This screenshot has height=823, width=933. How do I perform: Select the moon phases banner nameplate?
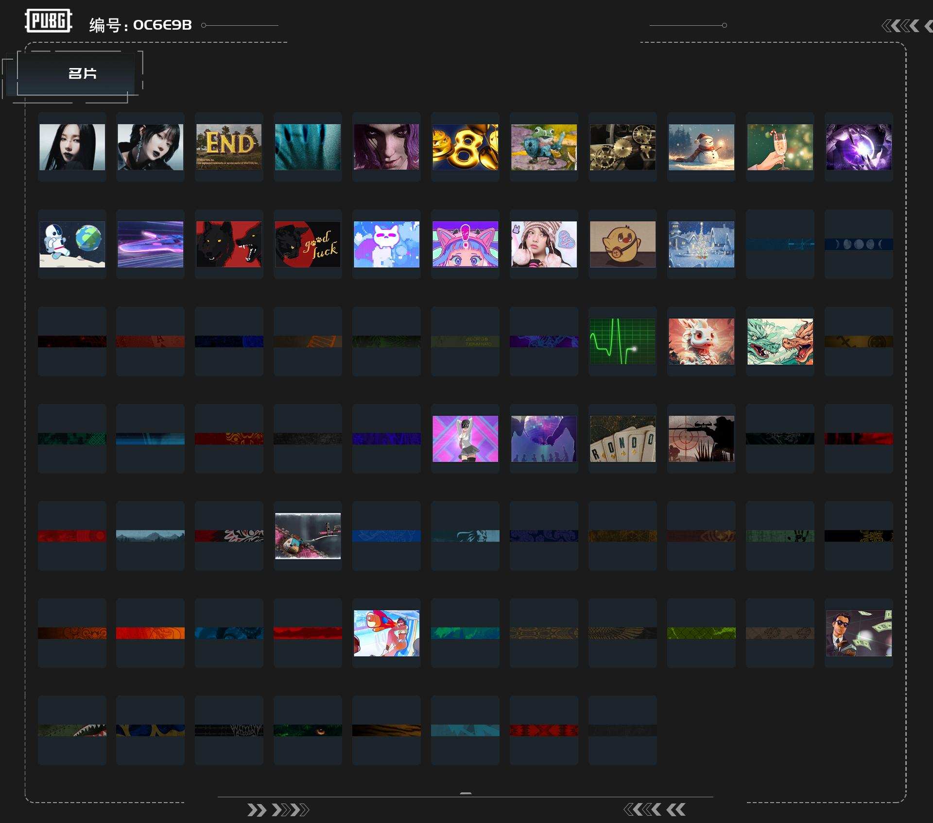click(859, 244)
